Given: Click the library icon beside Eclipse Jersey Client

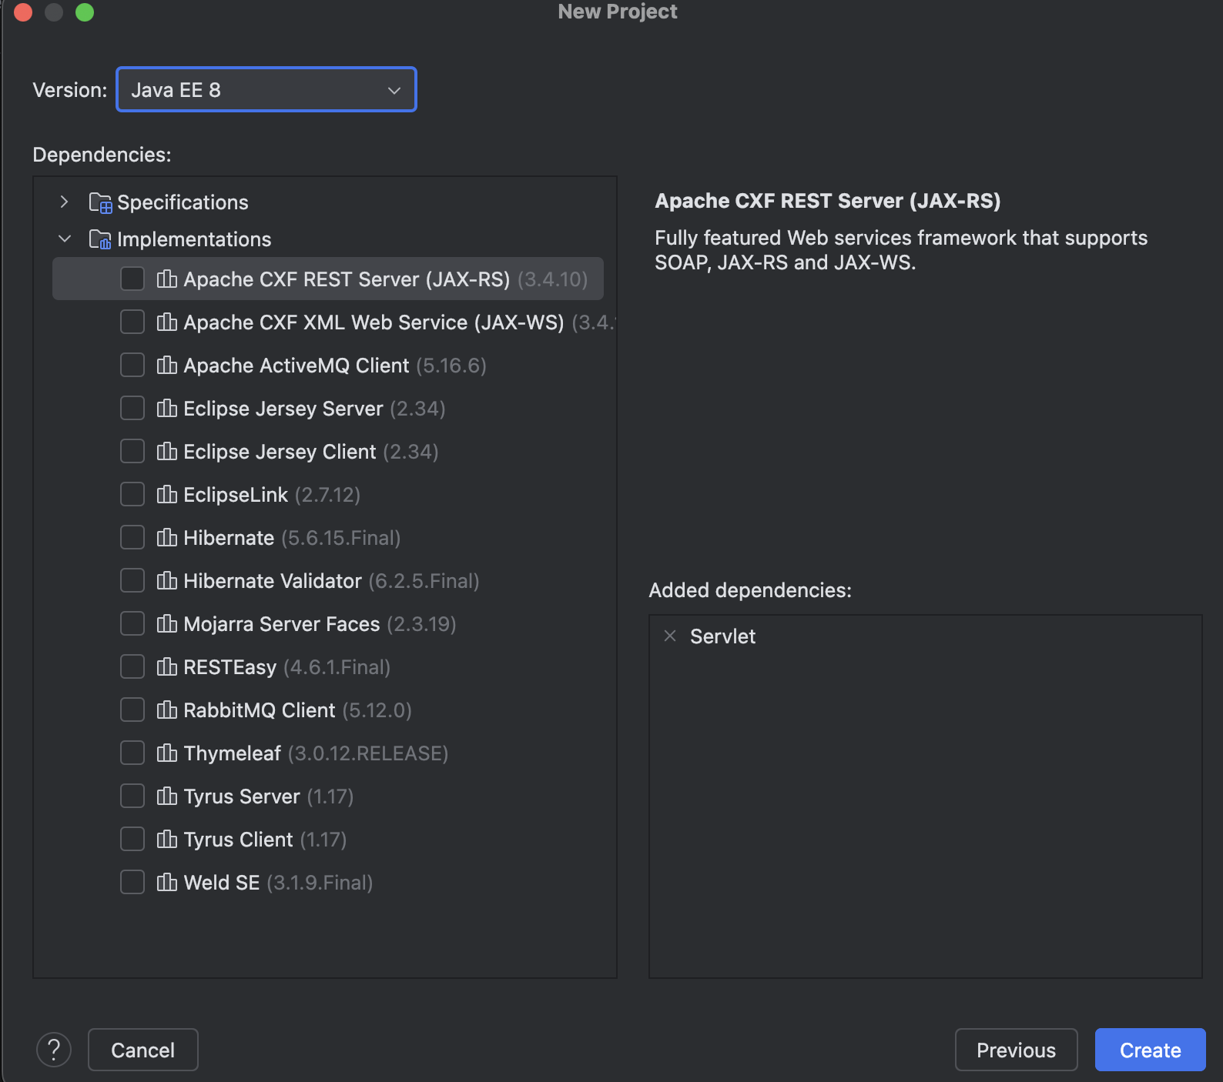Looking at the screenshot, I should coord(167,451).
